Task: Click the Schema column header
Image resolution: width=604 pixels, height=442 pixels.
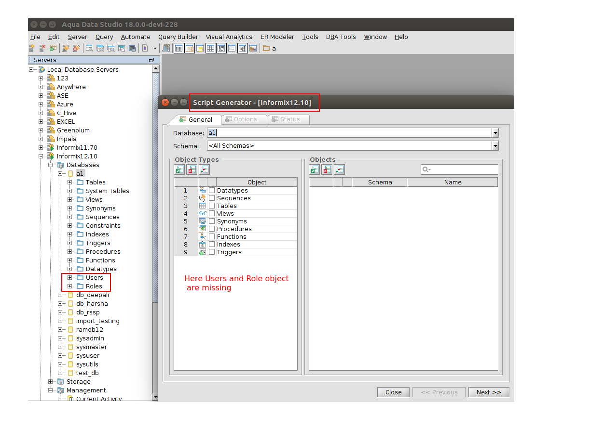Action: pos(380,182)
